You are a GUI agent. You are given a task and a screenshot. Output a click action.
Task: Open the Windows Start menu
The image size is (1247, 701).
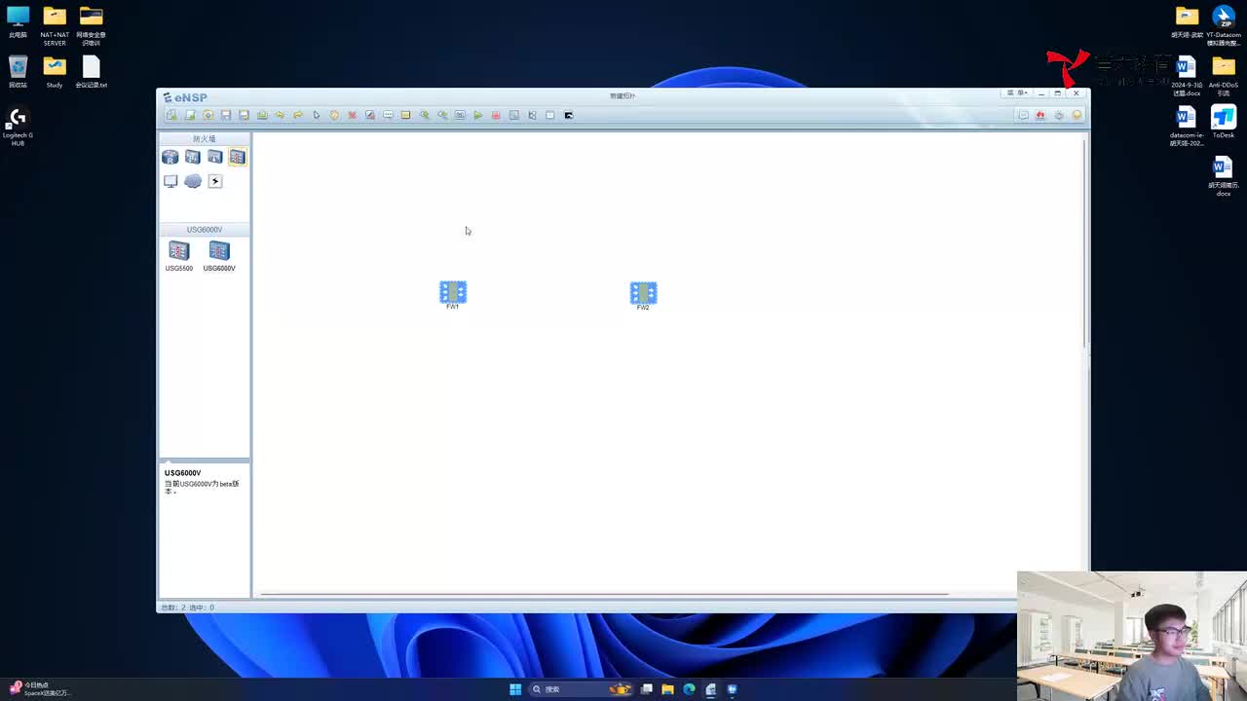pyautogui.click(x=515, y=689)
